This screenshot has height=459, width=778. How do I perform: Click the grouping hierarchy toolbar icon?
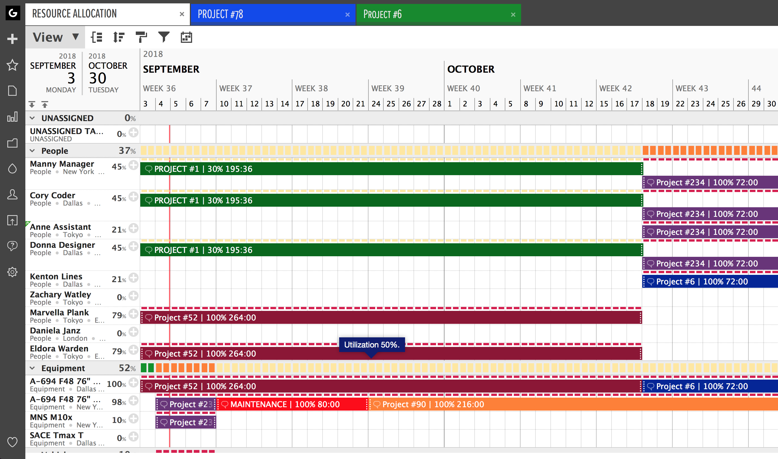(96, 37)
